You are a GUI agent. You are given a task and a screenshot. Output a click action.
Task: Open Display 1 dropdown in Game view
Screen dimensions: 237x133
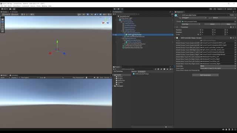(16, 78)
